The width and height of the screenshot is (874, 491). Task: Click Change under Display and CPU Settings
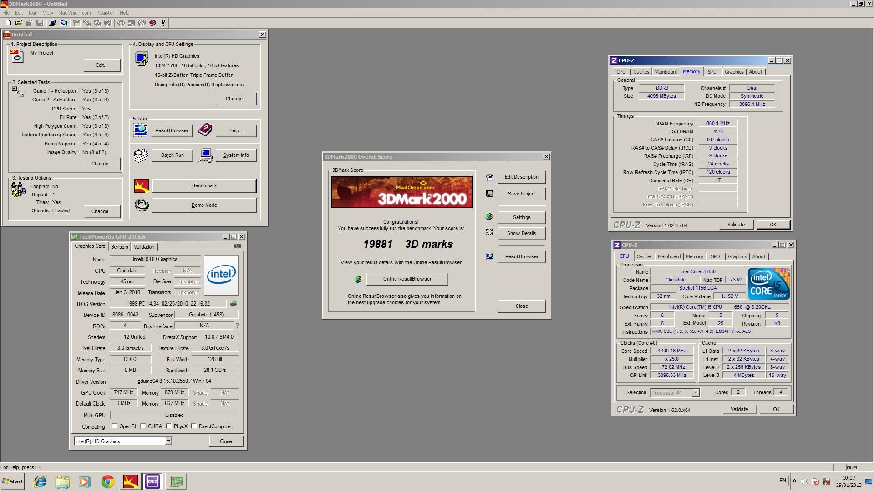tap(236, 99)
